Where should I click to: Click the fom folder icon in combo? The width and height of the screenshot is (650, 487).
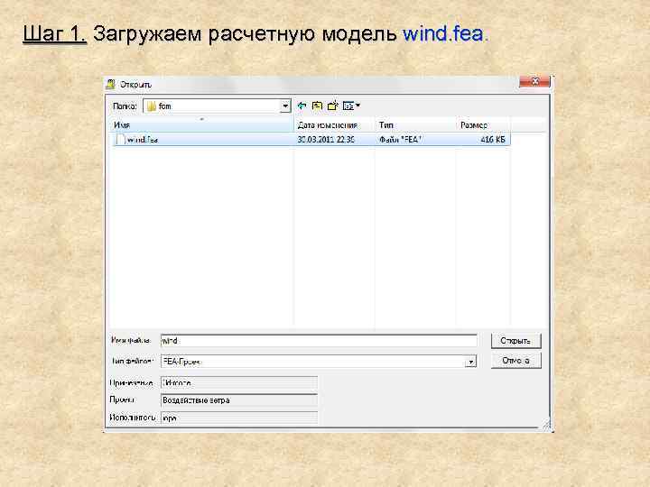(x=152, y=106)
